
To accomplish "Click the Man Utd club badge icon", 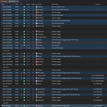I will pyautogui.click(x=37, y=12).
